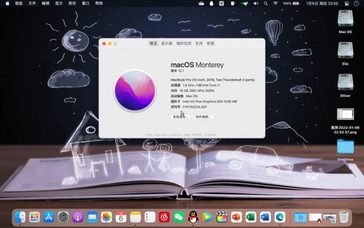Viewport: 364px width, 228px height.
Task: Open Final Cut Pro clapperboard icon
Action: click(222, 217)
